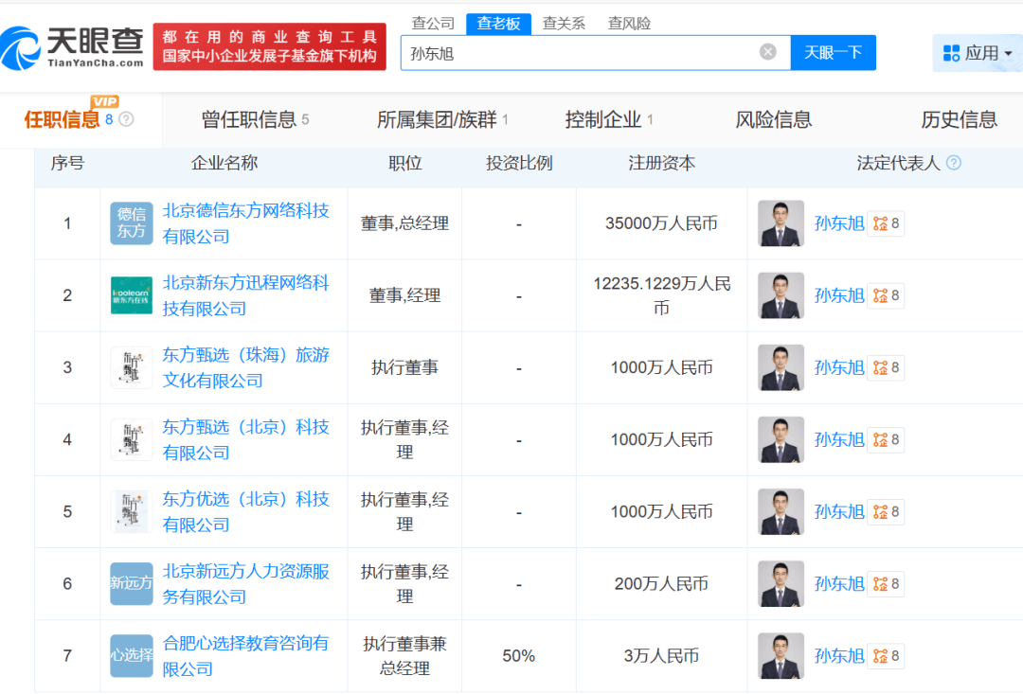Click the Koolearn 新东方在线 logo
This screenshot has width=1023, height=694.
131,295
